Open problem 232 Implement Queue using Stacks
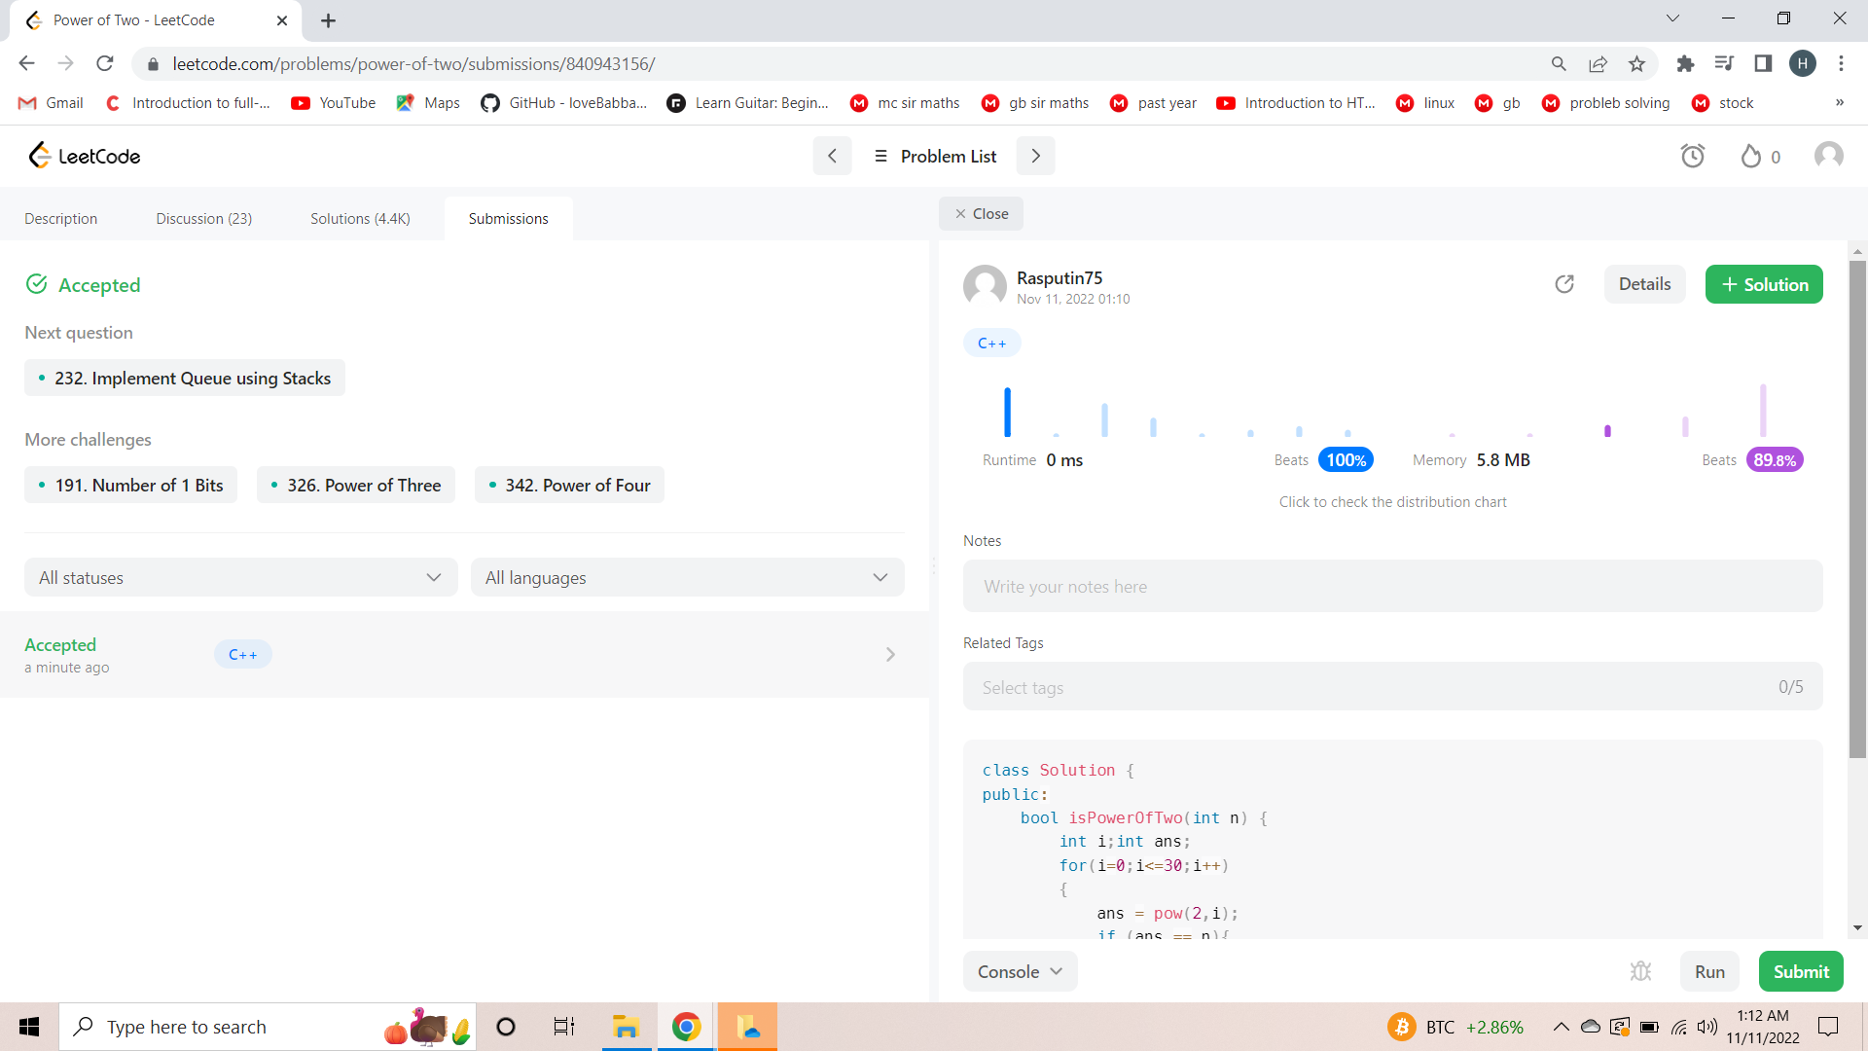Screen dimensions: 1868x1051 [184, 378]
